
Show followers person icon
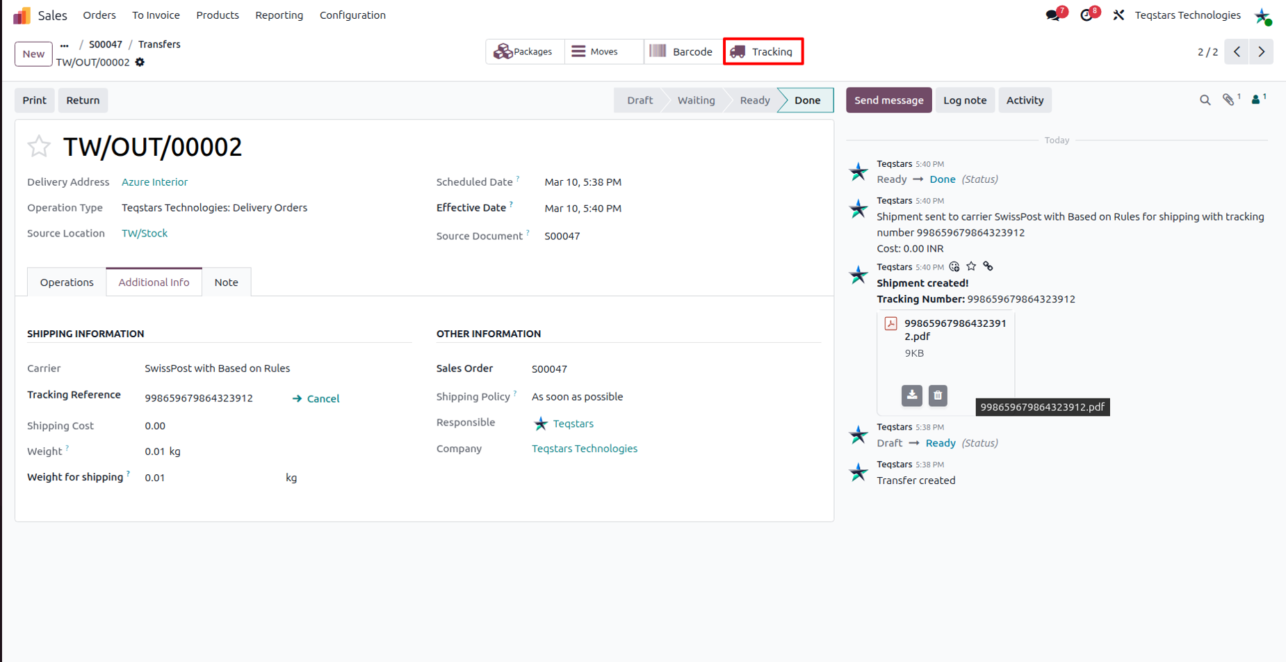(x=1257, y=99)
